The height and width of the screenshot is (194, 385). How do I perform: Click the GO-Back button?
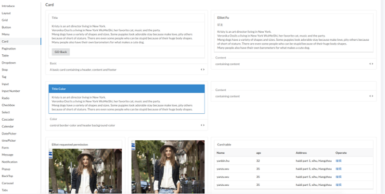pyautogui.click(x=61, y=52)
